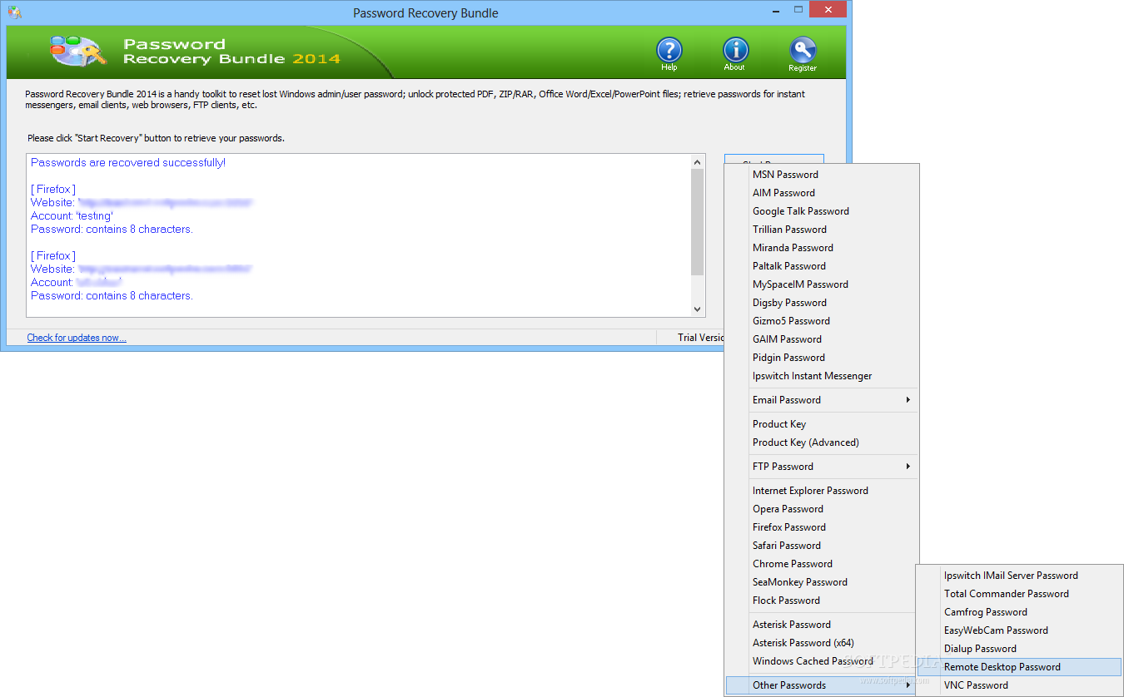The width and height of the screenshot is (1124, 697).
Task: Click the scroll up arrow in results box
Action: pos(698,161)
